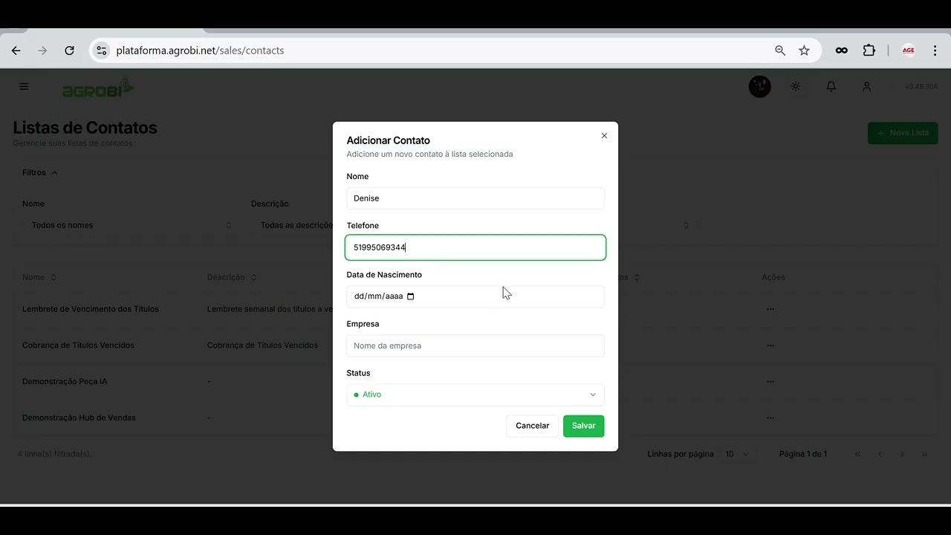Go forward in the browser
This screenshot has width=951, height=535.
[42, 51]
